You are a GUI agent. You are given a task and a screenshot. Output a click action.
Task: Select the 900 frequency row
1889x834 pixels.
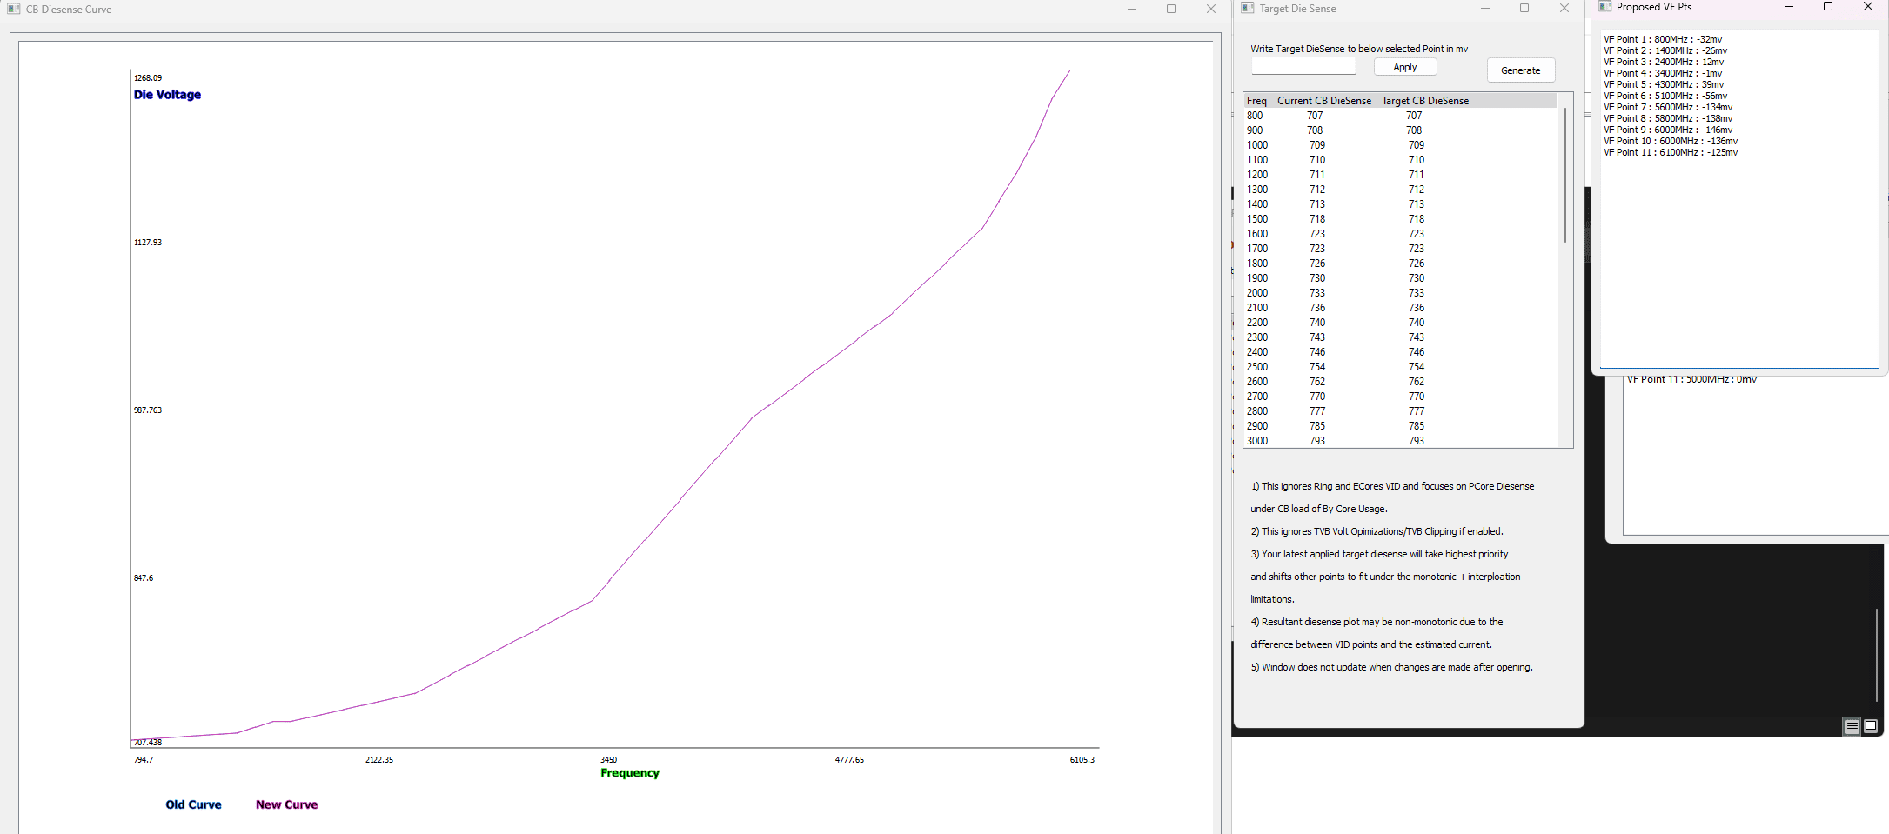pos(1401,130)
